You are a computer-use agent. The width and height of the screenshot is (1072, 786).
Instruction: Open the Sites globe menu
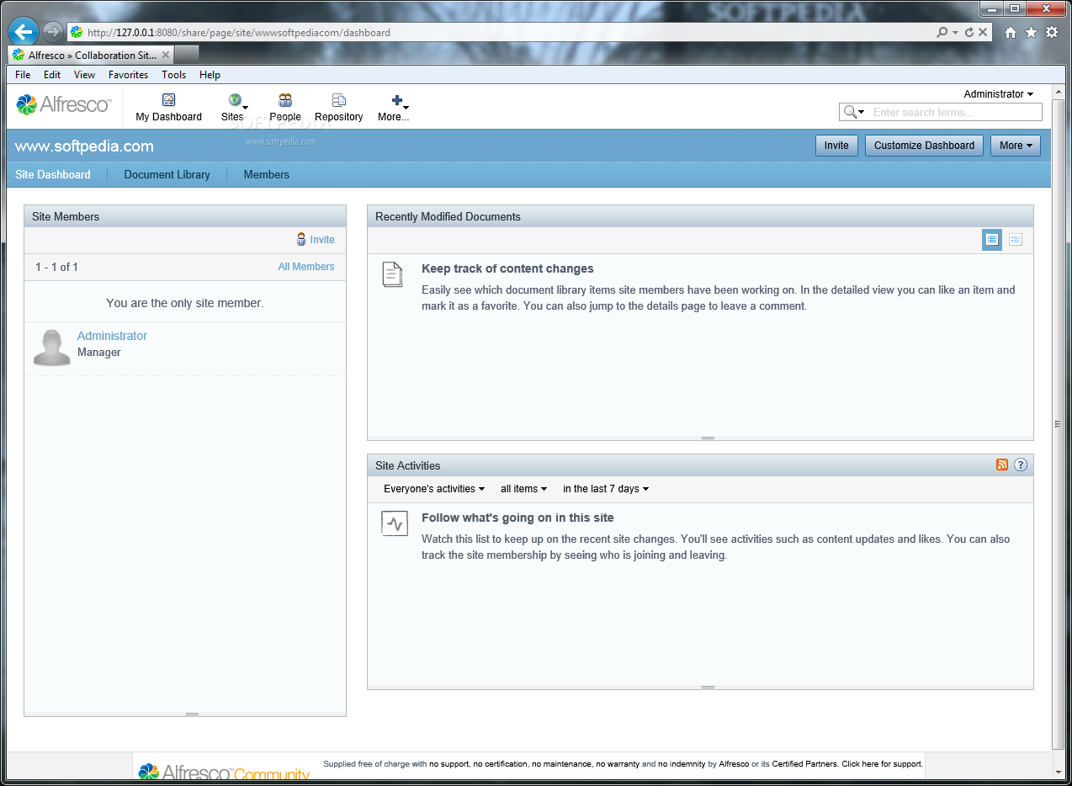235,108
